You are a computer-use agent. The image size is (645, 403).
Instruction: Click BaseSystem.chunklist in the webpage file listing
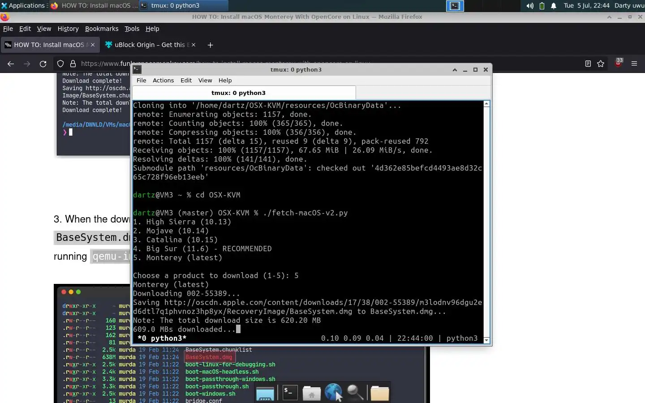point(219,350)
